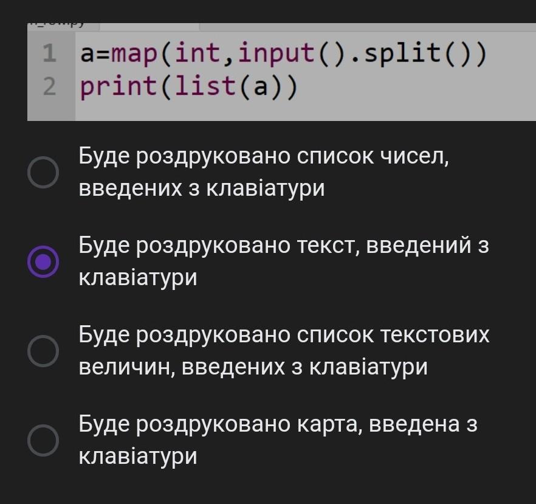This screenshot has width=536, height=504.
Task: Pick the radio button for "карта, введена з клавіатури"
Action: (43, 440)
